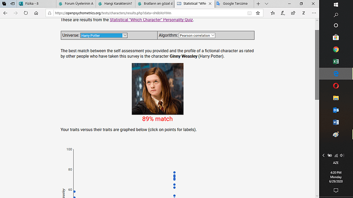The image size is (353, 198).
Task: Add notes with the pen icon
Action: (x=283, y=13)
